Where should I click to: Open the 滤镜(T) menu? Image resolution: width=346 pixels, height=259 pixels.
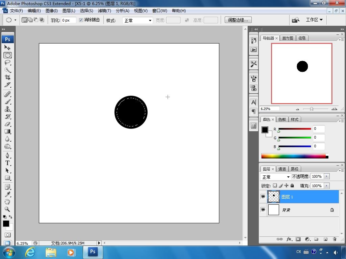click(104, 11)
